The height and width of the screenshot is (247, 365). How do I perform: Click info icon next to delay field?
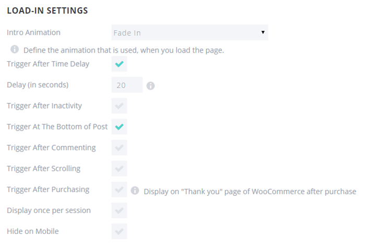[150, 86]
